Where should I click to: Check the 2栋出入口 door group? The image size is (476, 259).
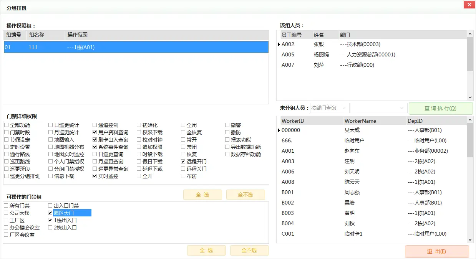click(x=50, y=227)
